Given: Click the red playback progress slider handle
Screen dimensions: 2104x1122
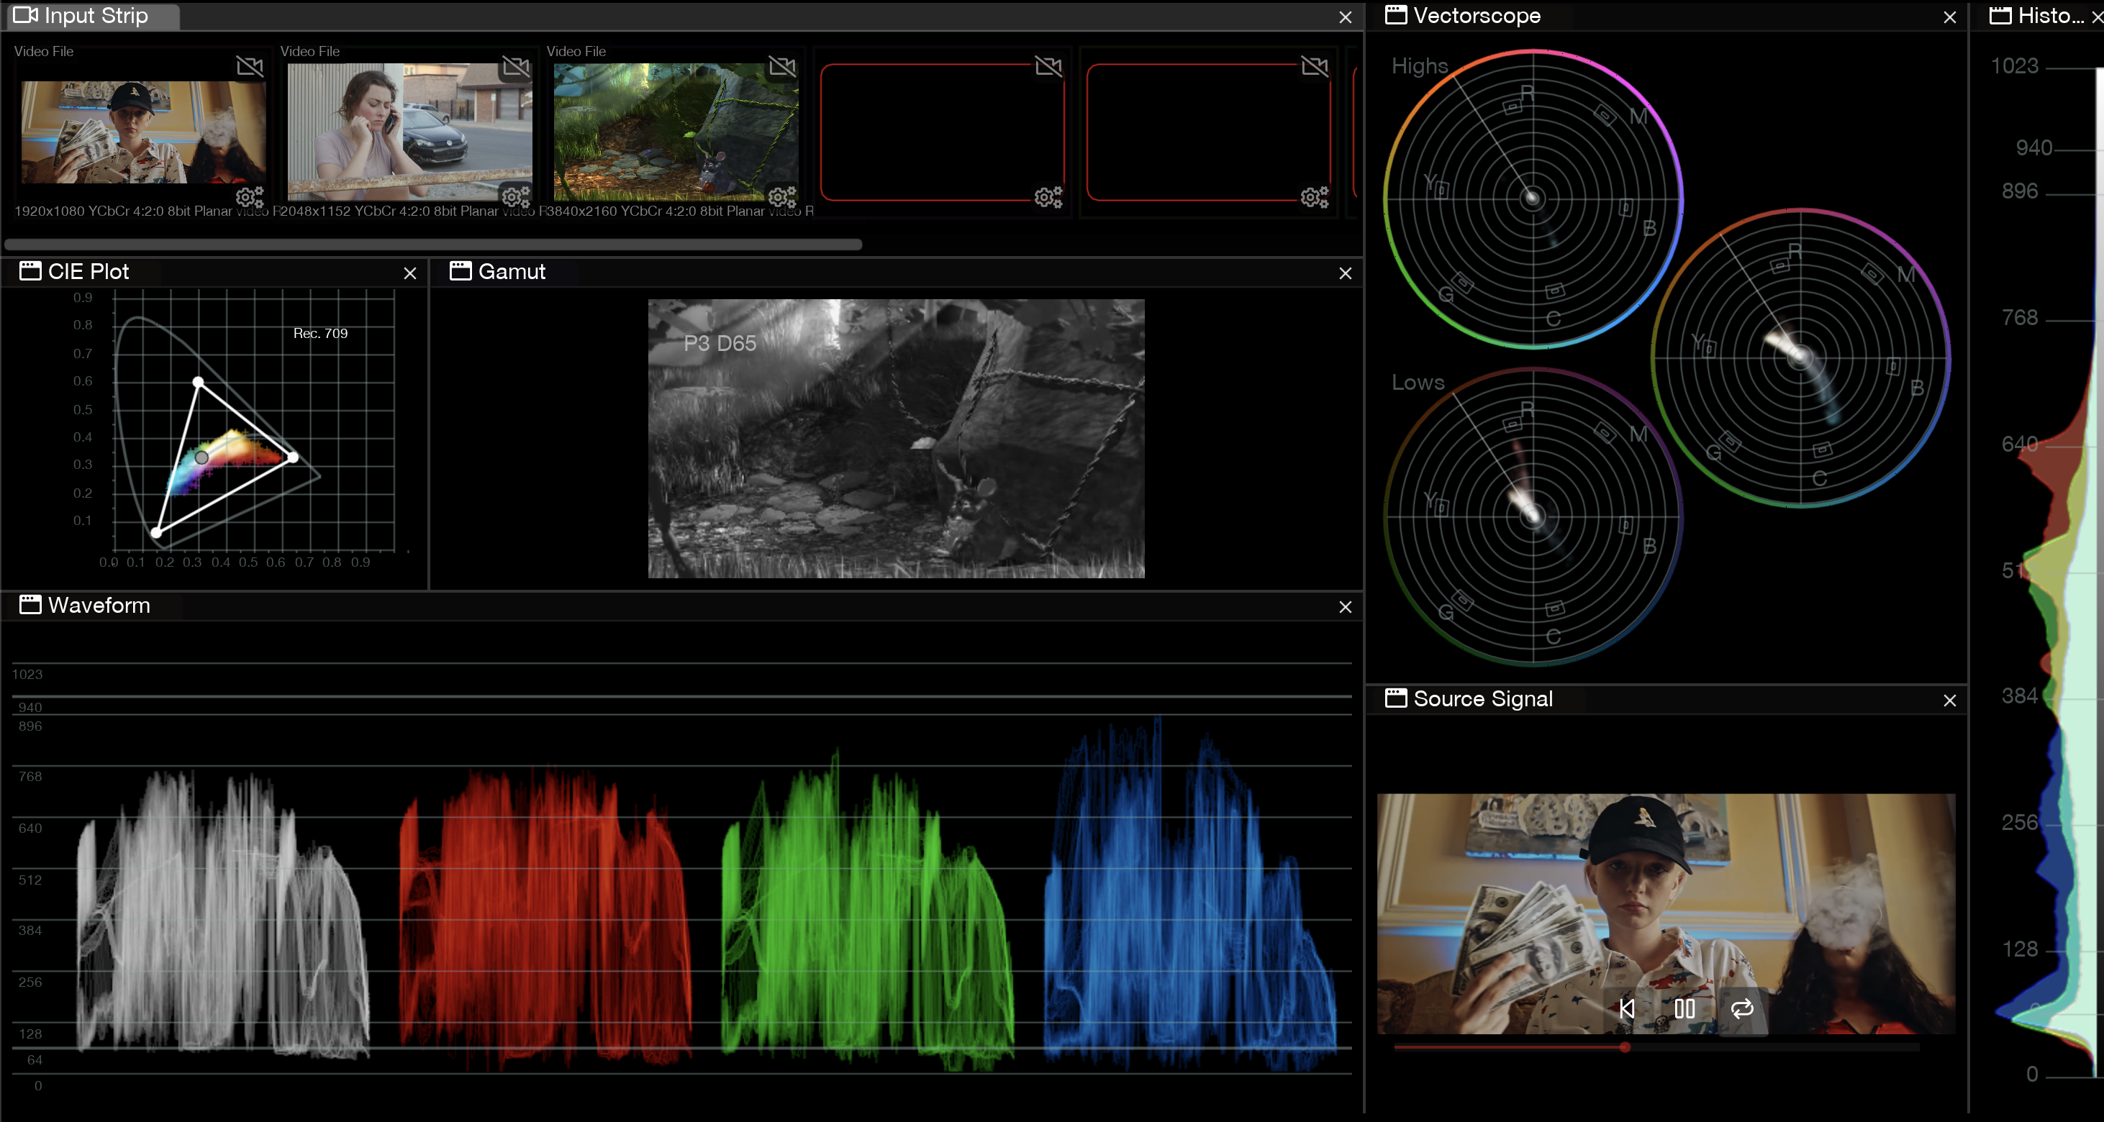Looking at the screenshot, I should coord(1625,1047).
